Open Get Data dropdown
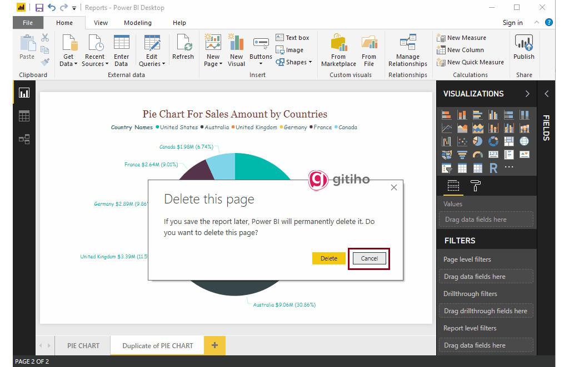569x367 pixels. 68,50
